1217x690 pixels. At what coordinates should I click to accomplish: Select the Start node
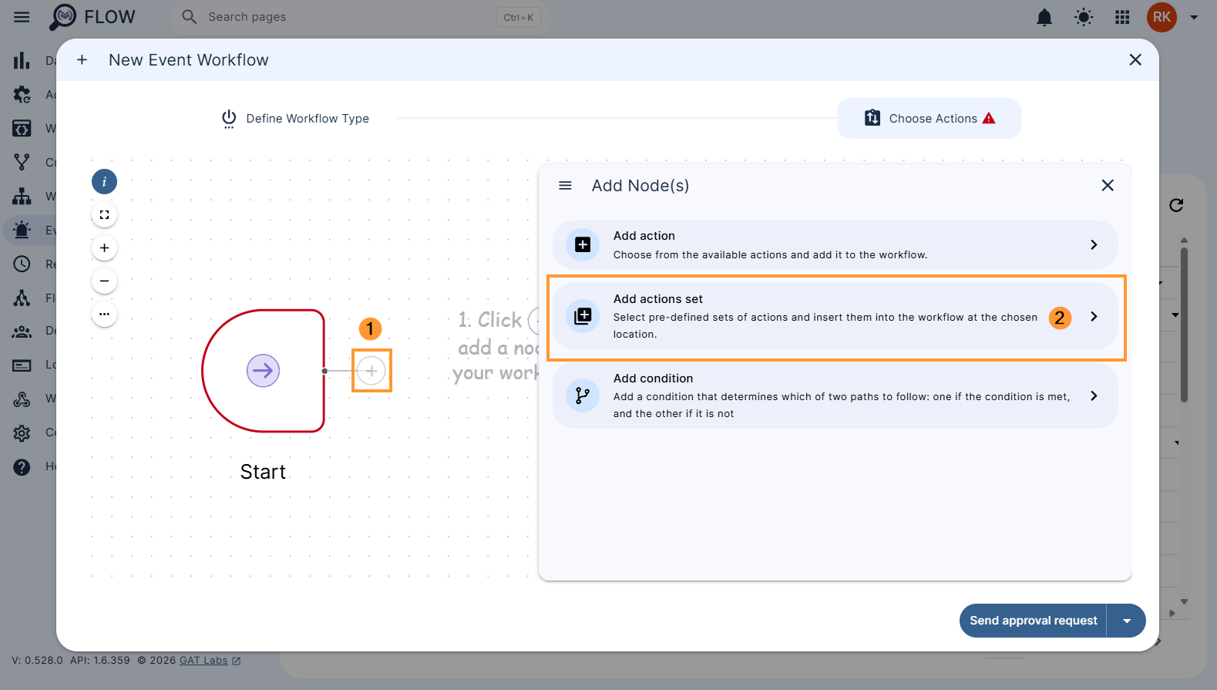[x=263, y=371]
